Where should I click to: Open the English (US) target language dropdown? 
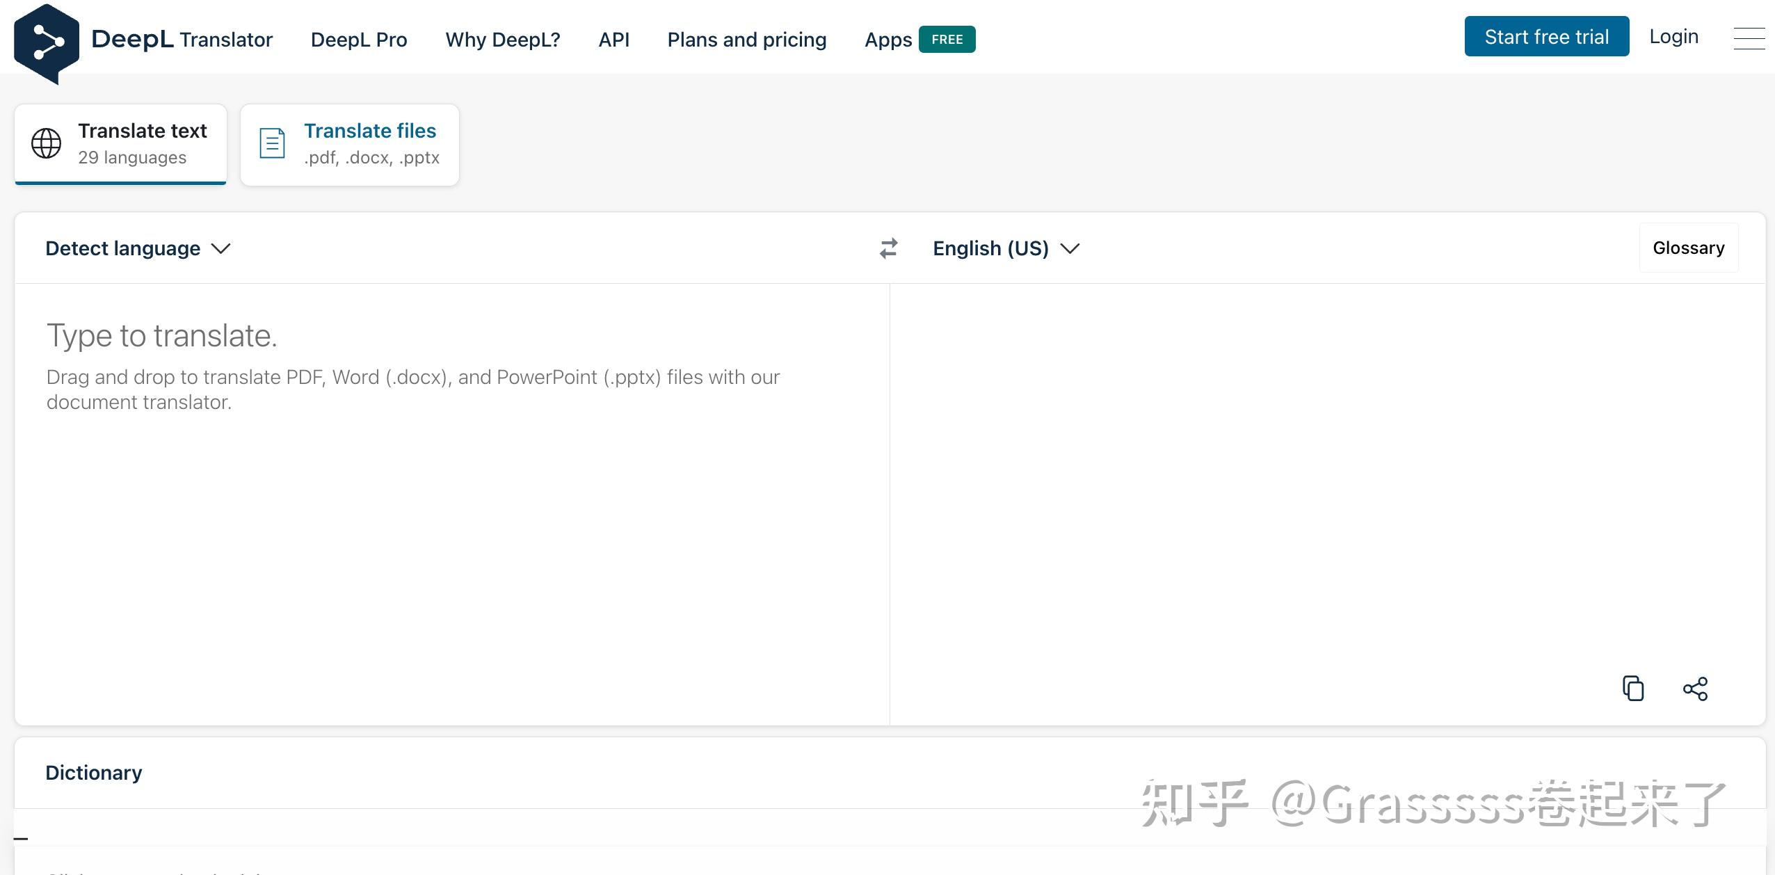[1005, 248]
